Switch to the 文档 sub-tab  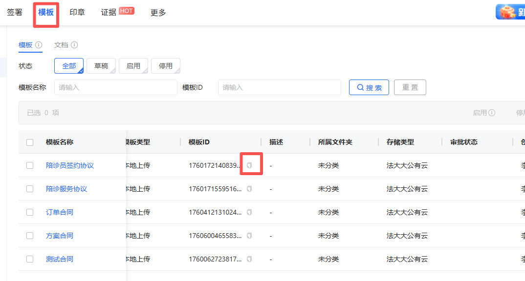click(x=61, y=45)
